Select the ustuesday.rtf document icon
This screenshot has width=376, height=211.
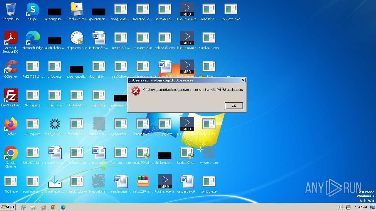pos(187,181)
